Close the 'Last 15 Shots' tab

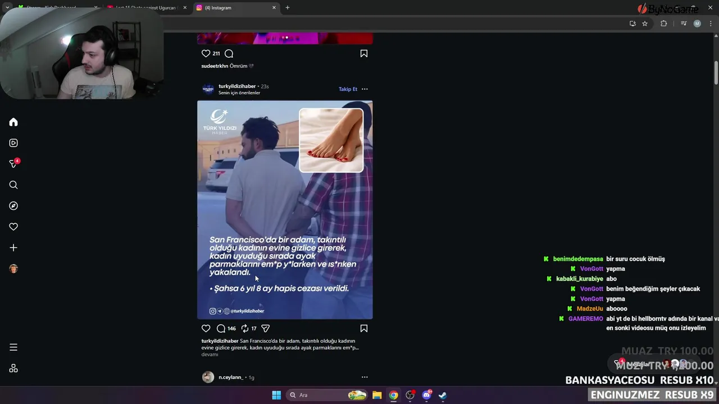[185, 8]
